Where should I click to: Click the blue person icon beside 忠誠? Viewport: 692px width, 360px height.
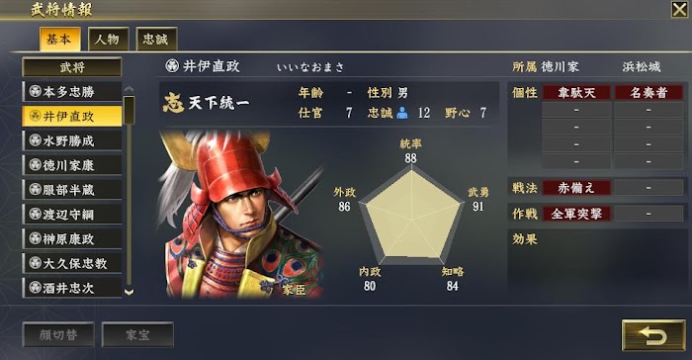pos(402,113)
